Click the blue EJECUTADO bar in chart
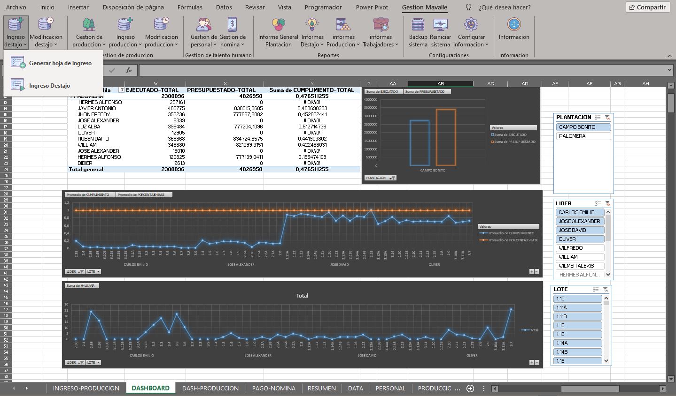This screenshot has width=676, height=396. tap(420, 143)
